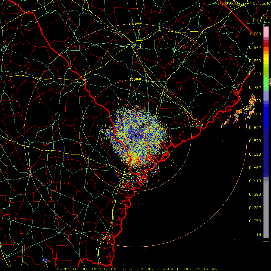Select the 0.787 scale label
Viewport: 271px width, 271px height.
point(255,87)
